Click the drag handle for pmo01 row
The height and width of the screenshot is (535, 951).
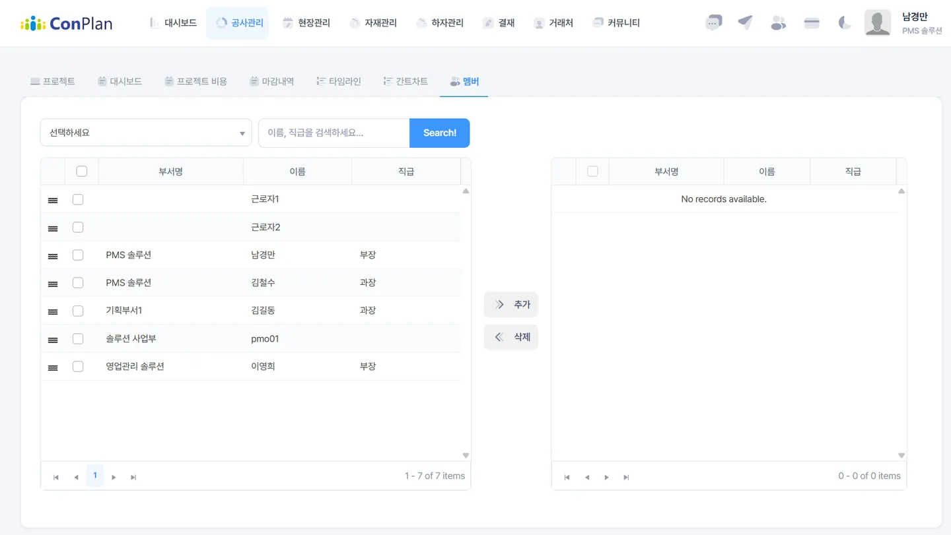click(53, 340)
